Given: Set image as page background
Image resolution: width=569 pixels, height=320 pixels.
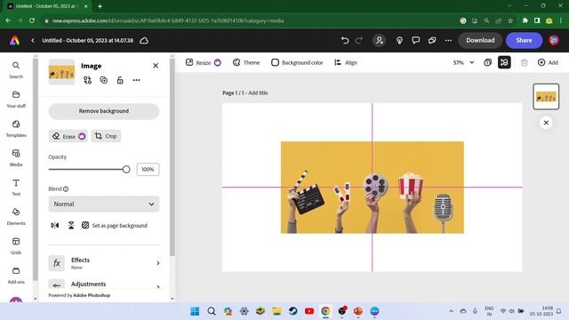Looking at the screenshot, I should click(115, 225).
